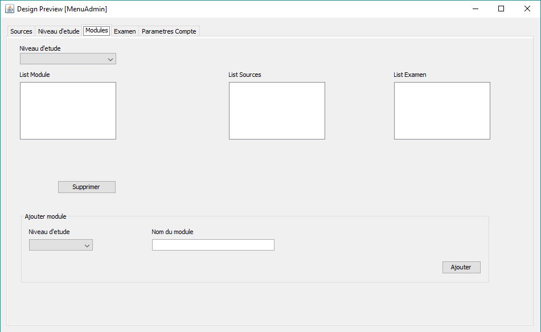The image size is (541, 332).
Task: Click the Supprimer button
Action: point(87,187)
